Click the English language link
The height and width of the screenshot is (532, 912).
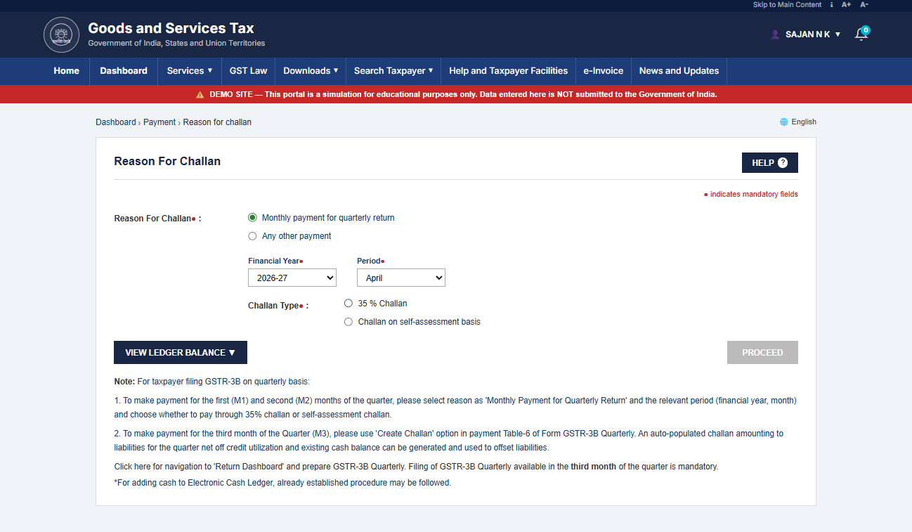coord(804,122)
